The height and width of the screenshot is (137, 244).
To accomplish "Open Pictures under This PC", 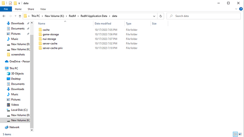I will (x=16, y=100).
